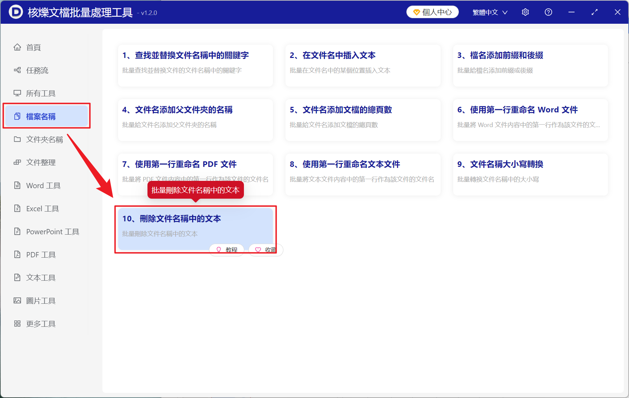The width and height of the screenshot is (629, 398).
Task: Expand the 更多工具 more tools section
Action: pos(40,323)
